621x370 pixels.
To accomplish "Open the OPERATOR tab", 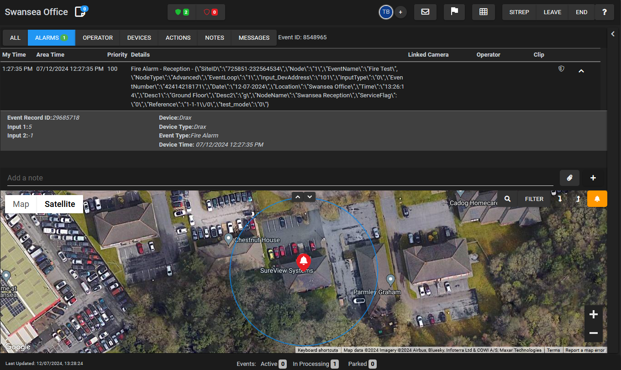I will (x=98, y=37).
